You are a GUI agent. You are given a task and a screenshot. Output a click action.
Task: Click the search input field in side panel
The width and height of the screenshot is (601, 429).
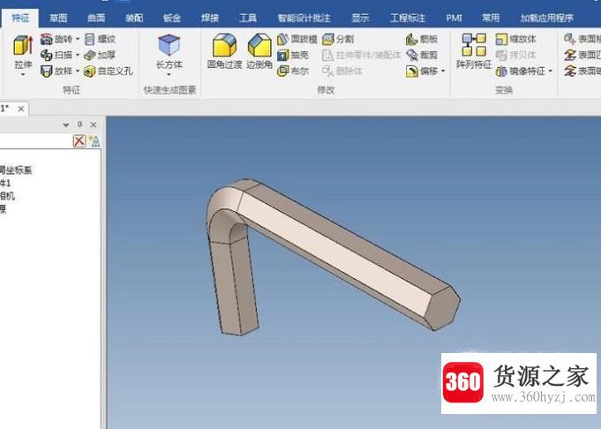pos(35,141)
